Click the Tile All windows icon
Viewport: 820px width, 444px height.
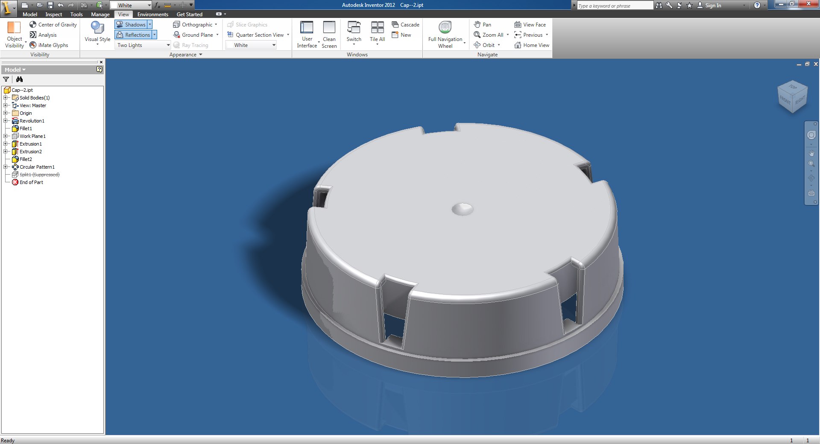point(377,28)
